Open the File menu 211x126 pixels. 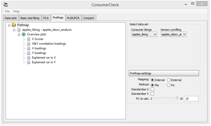[7, 11]
